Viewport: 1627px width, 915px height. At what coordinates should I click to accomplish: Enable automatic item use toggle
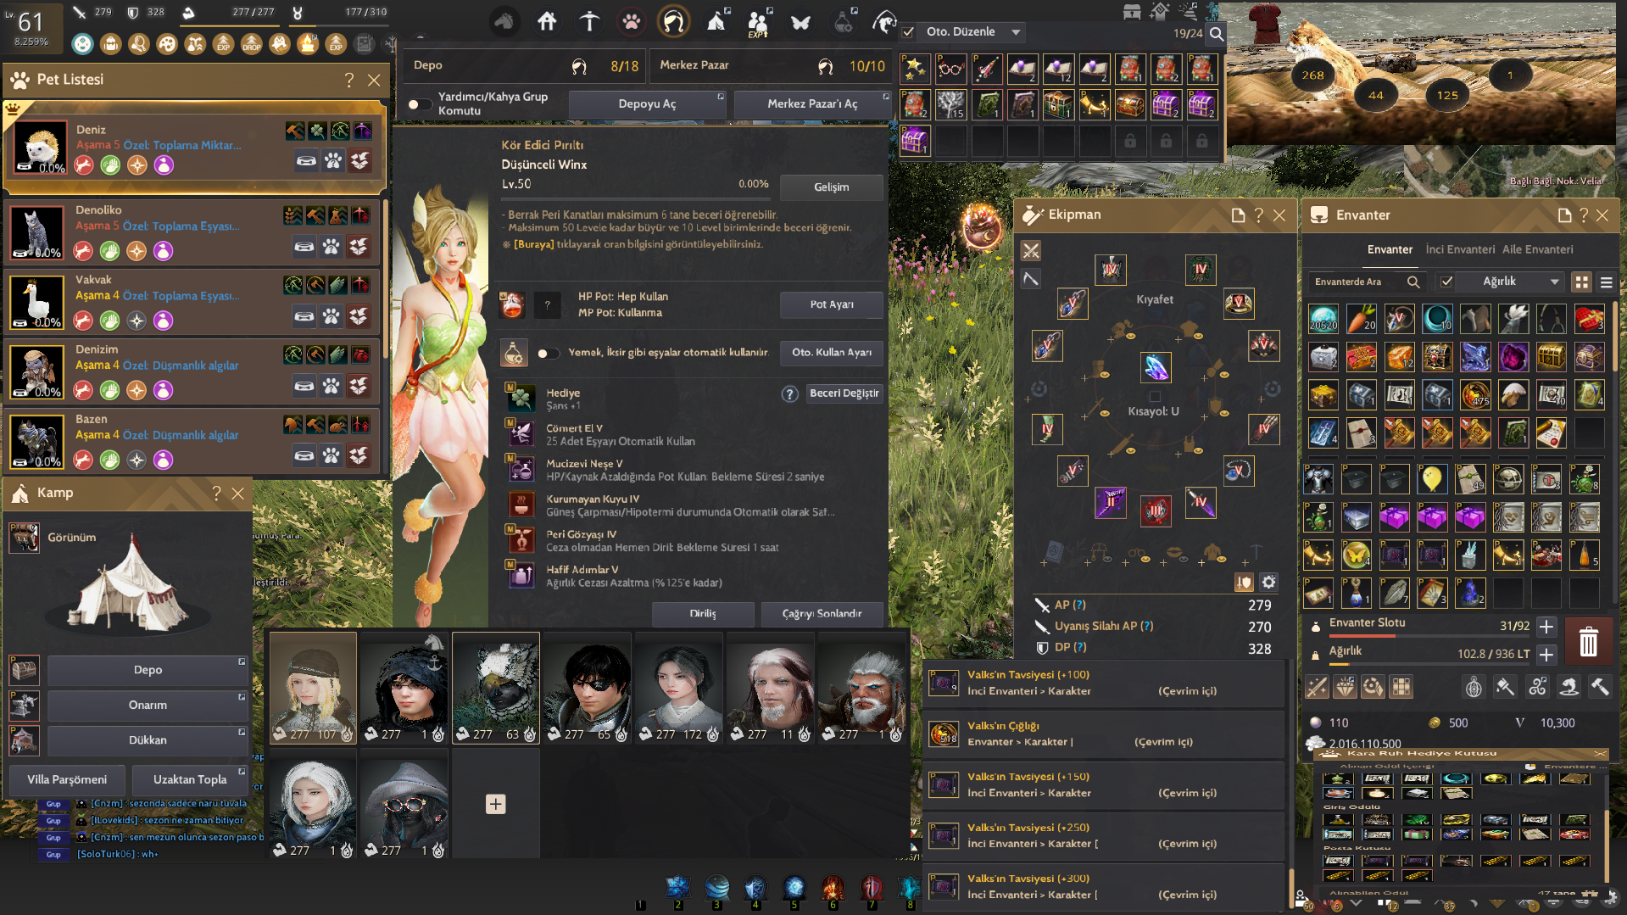548,353
